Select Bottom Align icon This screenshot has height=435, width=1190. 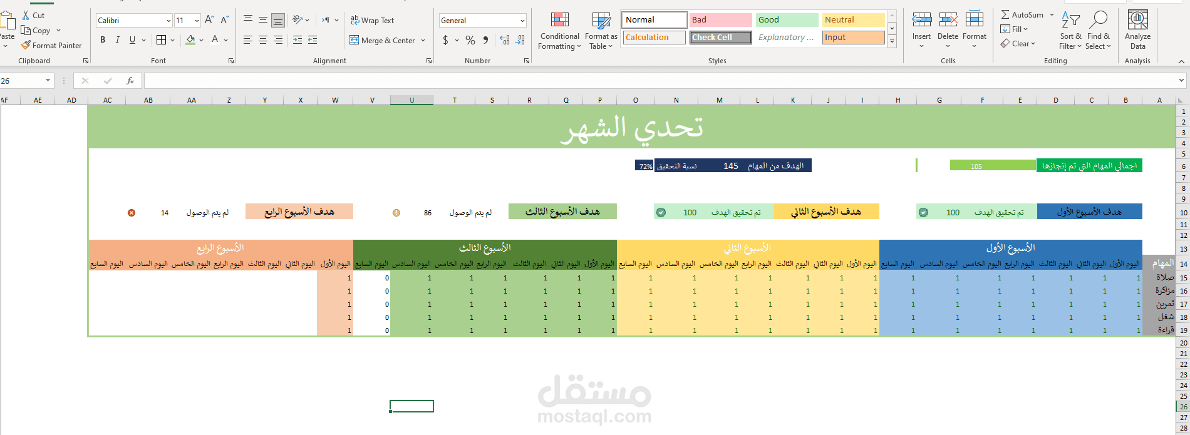click(x=278, y=20)
